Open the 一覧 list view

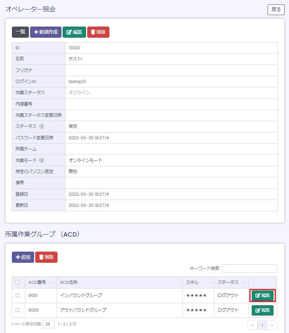click(x=20, y=32)
